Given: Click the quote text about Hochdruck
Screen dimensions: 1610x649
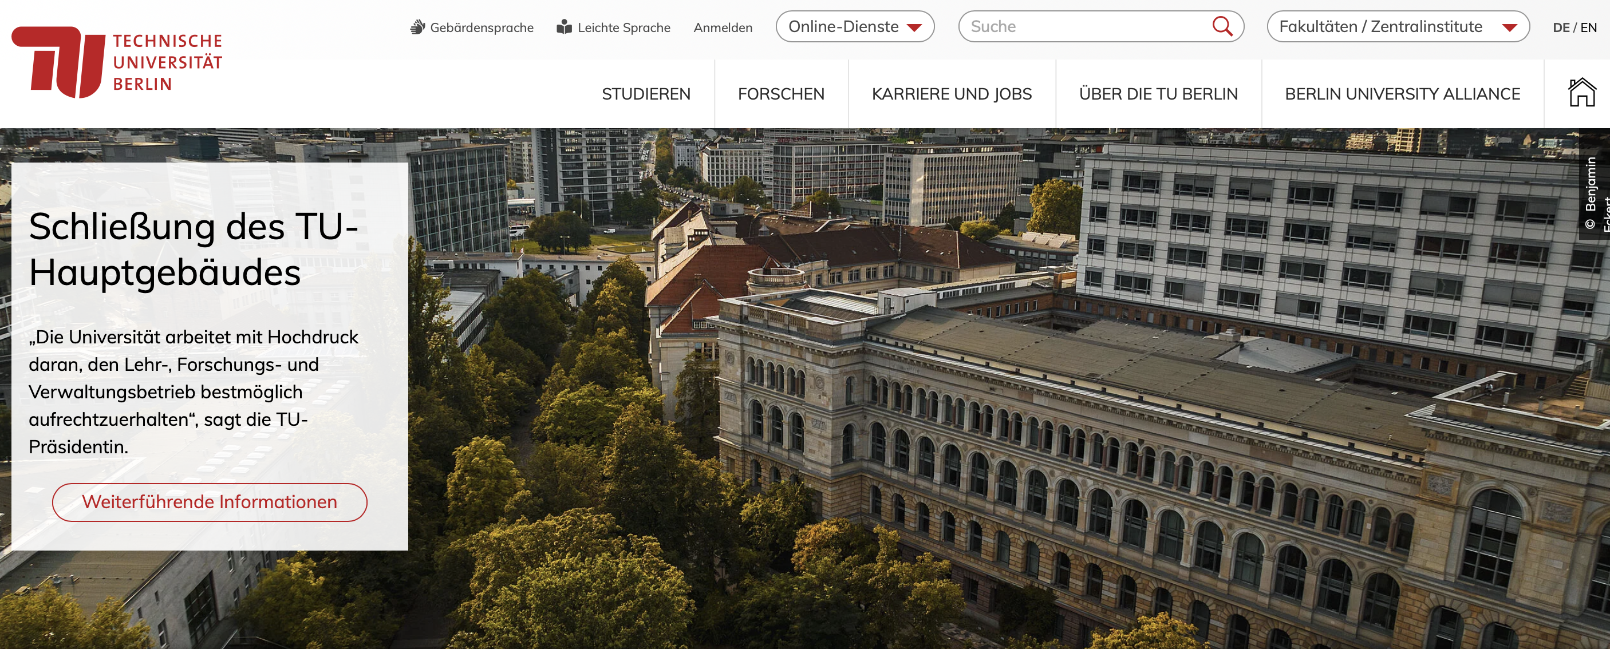Looking at the screenshot, I should [x=194, y=391].
